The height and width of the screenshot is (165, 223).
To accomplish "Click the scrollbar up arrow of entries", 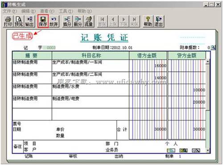I will [x=208, y=61].
